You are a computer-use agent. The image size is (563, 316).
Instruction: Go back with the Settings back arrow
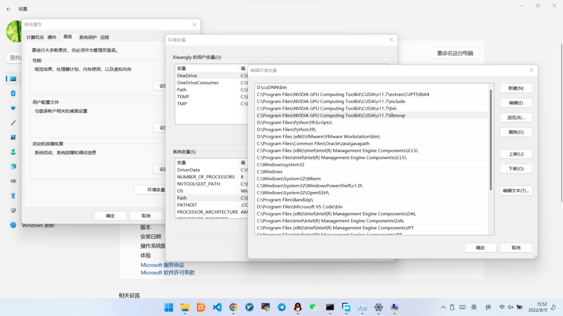coord(9,9)
